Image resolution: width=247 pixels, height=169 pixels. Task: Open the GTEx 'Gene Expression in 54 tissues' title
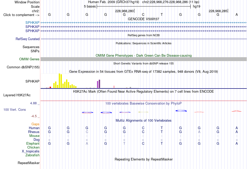tap(144, 72)
